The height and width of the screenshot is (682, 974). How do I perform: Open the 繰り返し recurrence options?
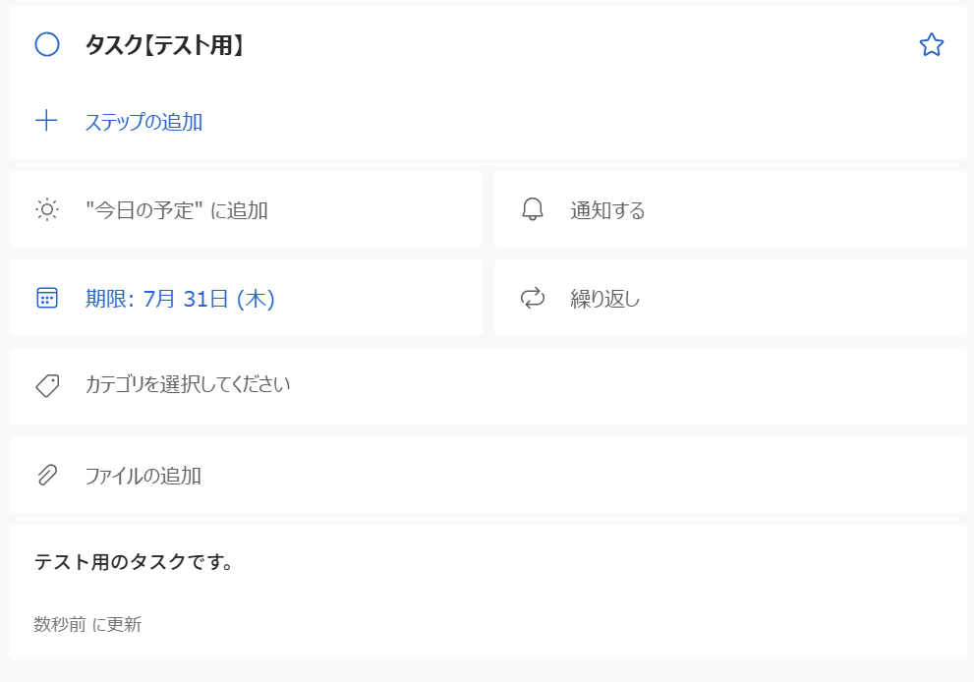click(604, 298)
